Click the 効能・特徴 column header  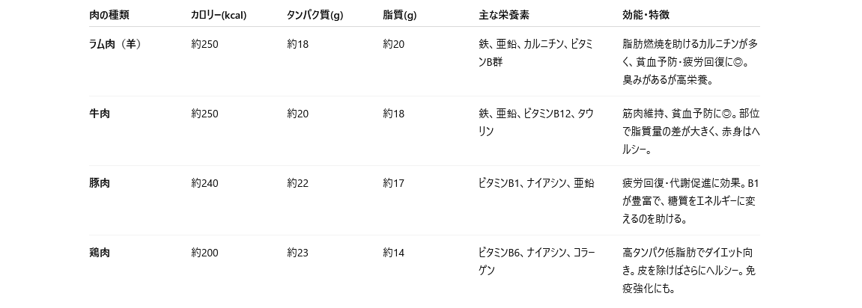coord(646,16)
